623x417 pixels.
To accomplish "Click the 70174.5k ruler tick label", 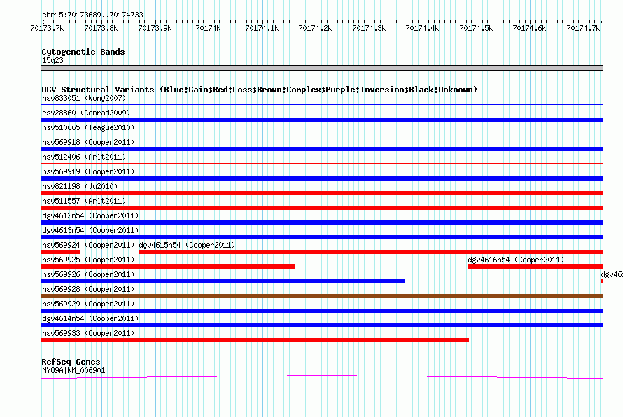I will (476, 28).
